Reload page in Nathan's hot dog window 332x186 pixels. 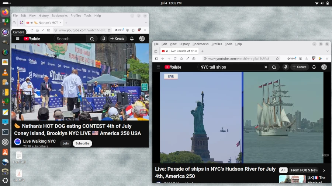(32, 30)
